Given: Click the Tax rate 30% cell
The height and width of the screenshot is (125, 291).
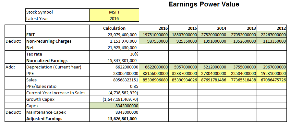Looking at the screenshot, I should tap(114, 54).
